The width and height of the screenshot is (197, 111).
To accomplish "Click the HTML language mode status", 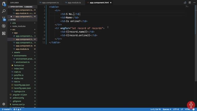I will [x=187, y=109].
